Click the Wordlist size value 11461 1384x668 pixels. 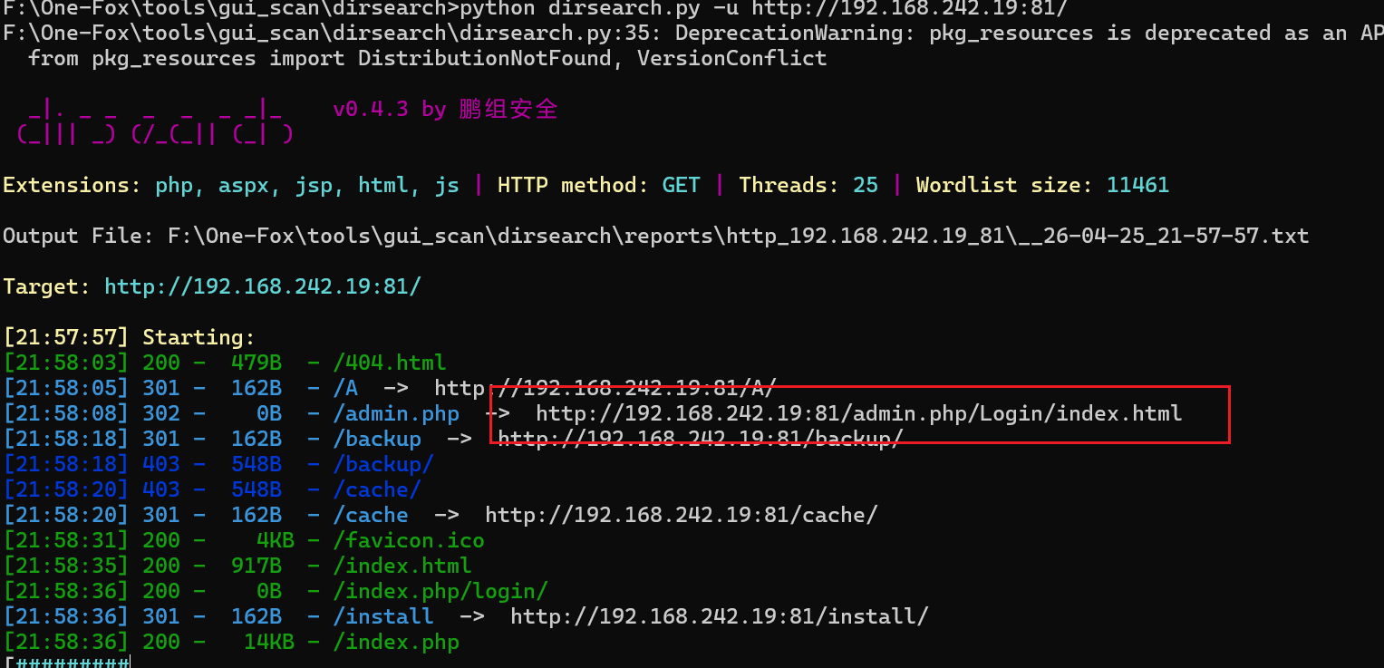click(x=1137, y=185)
